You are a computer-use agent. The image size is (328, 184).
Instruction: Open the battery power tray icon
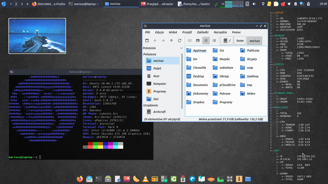(296, 4)
